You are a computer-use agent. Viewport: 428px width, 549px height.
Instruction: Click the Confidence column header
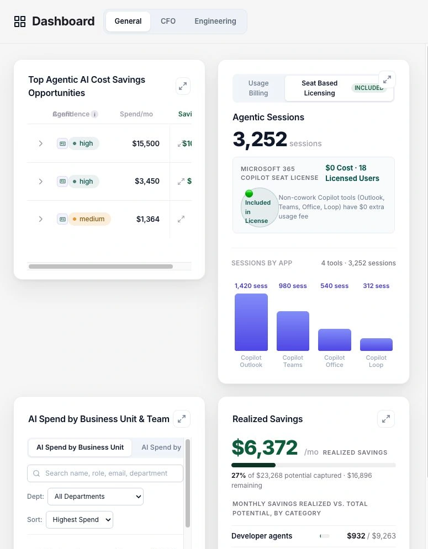coord(71,114)
